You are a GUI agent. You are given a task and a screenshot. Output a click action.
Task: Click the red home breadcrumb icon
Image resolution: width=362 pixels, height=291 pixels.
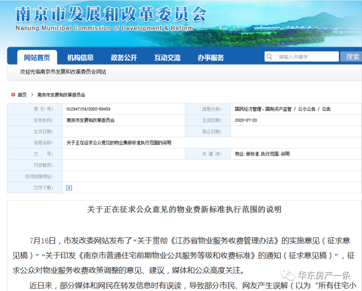pos(12,95)
